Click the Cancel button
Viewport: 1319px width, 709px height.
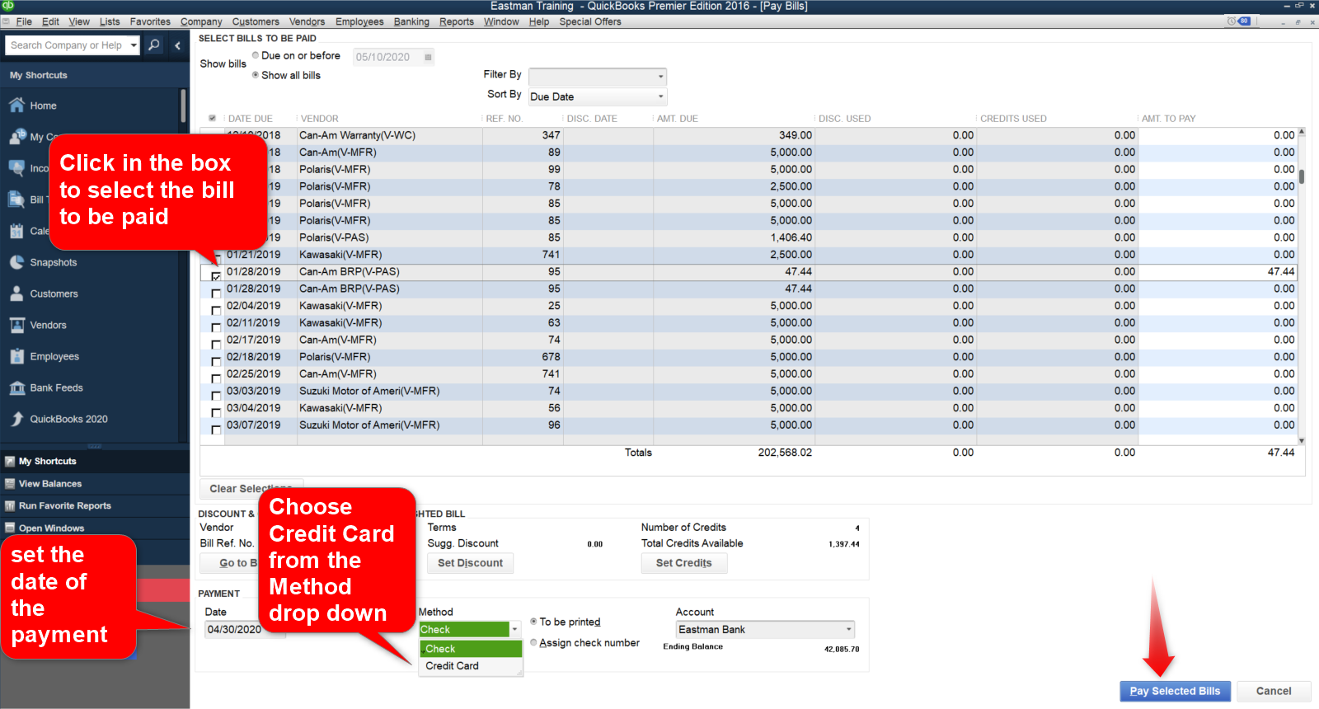pos(1274,691)
